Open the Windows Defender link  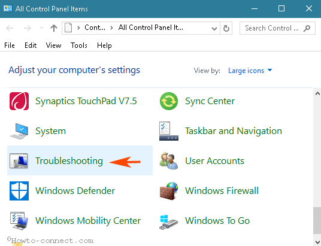75,191
